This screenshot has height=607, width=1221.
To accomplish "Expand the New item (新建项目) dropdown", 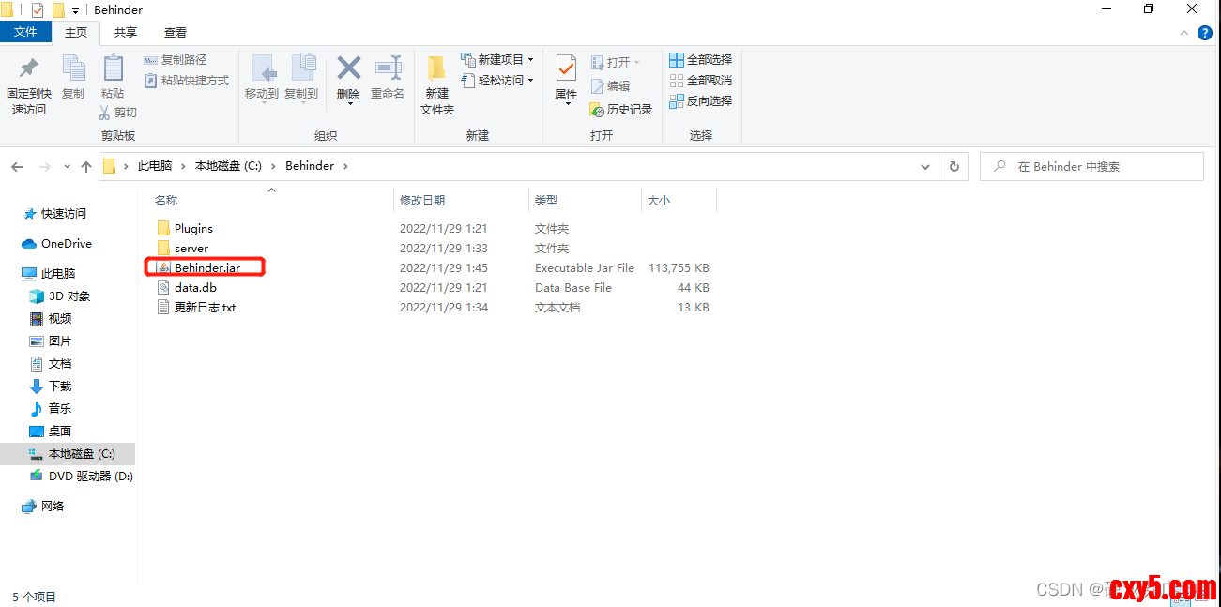I will tap(530, 60).
